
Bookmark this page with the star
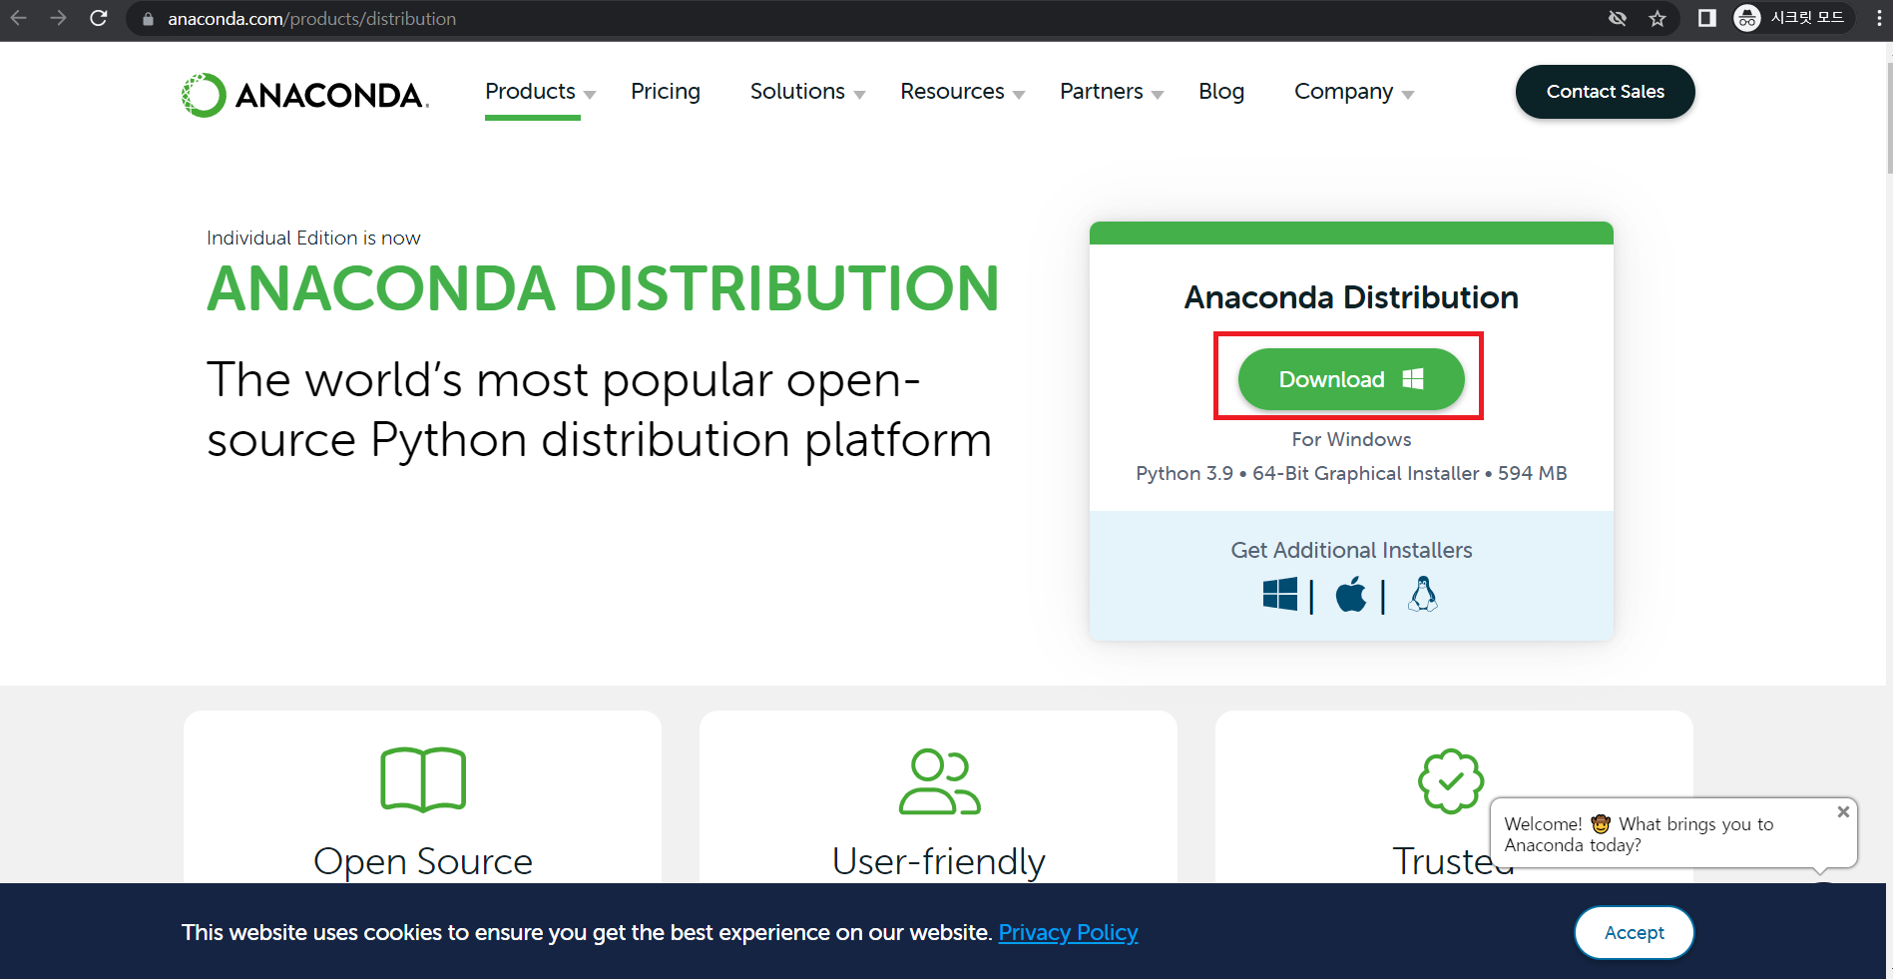tap(1657, 18)
